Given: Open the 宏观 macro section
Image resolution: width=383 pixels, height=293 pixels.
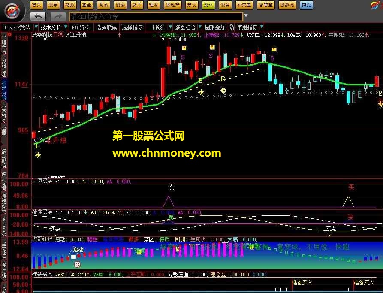Looking at the screenshot, I should [x=191, y=5].
